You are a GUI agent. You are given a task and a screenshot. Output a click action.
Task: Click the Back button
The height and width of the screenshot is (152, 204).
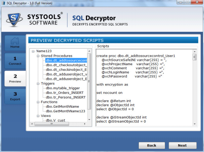click(x=152, y=145)
